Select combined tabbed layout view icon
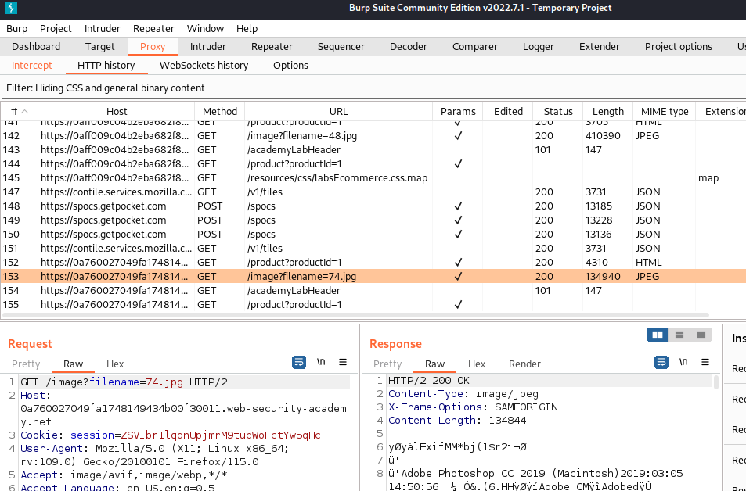Image resolution: width=746 pixels, height=491 pixels. tap(701, 335)
